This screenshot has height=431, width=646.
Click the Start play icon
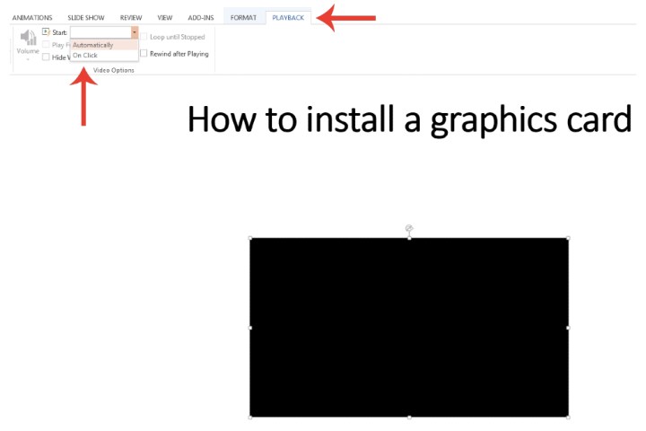tap(46, 31)
